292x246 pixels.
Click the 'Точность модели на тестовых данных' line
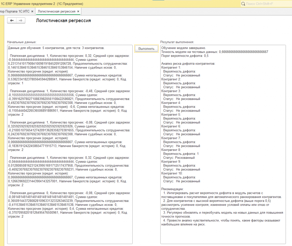[x=215, y=52]
